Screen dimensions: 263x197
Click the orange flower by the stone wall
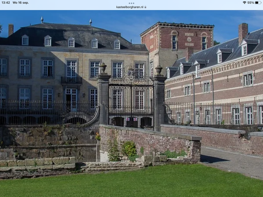coord(98,136)
